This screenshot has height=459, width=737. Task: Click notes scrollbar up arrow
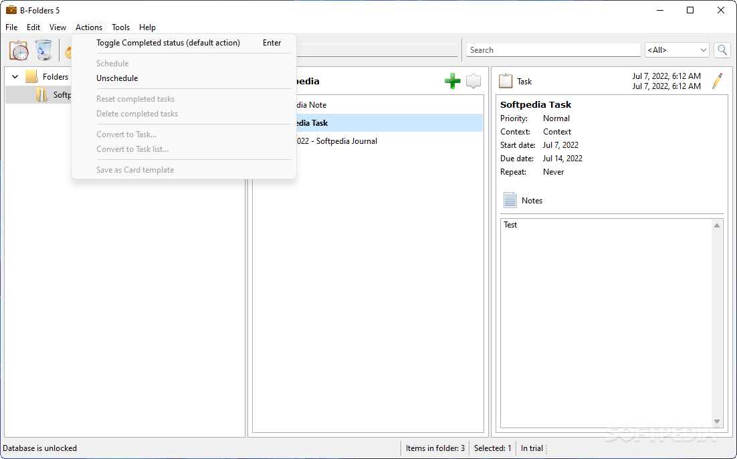pos(717,225)
